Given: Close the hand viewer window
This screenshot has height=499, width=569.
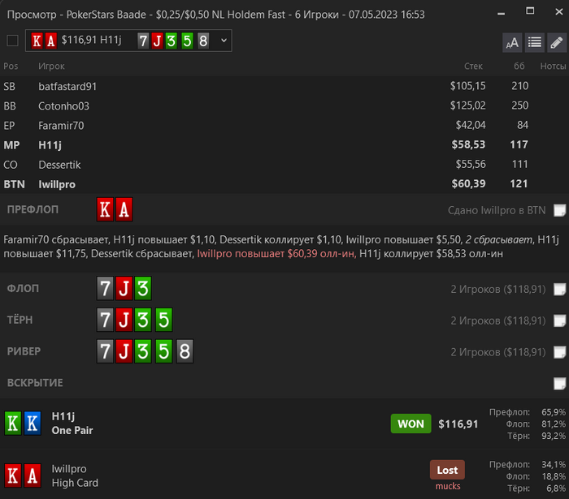Looking at the screenshot, I should coord(559,11).
